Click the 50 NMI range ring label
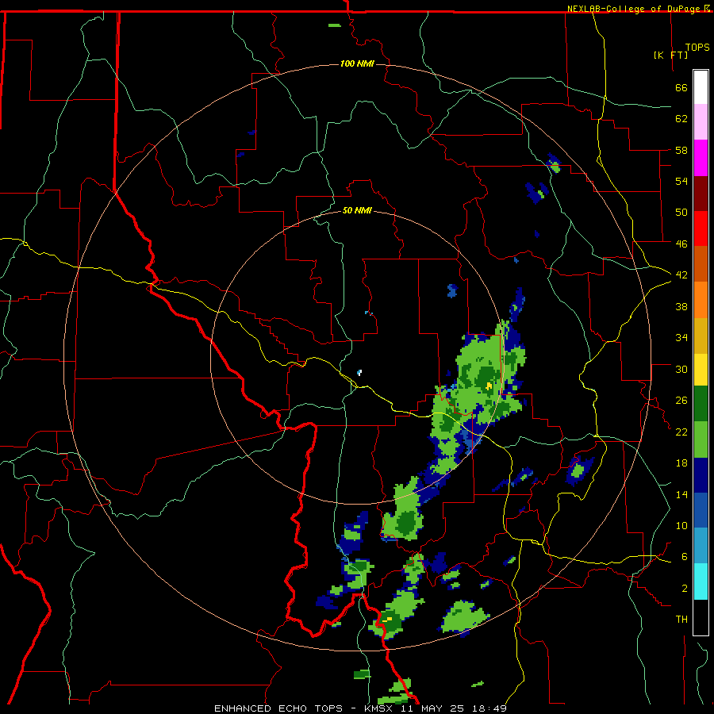Screen dimensions: 714x714 357,210
